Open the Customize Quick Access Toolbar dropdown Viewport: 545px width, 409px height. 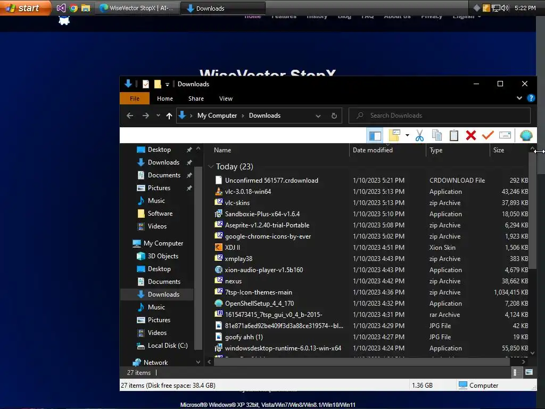pyautogui.click(x=167, y=85)
